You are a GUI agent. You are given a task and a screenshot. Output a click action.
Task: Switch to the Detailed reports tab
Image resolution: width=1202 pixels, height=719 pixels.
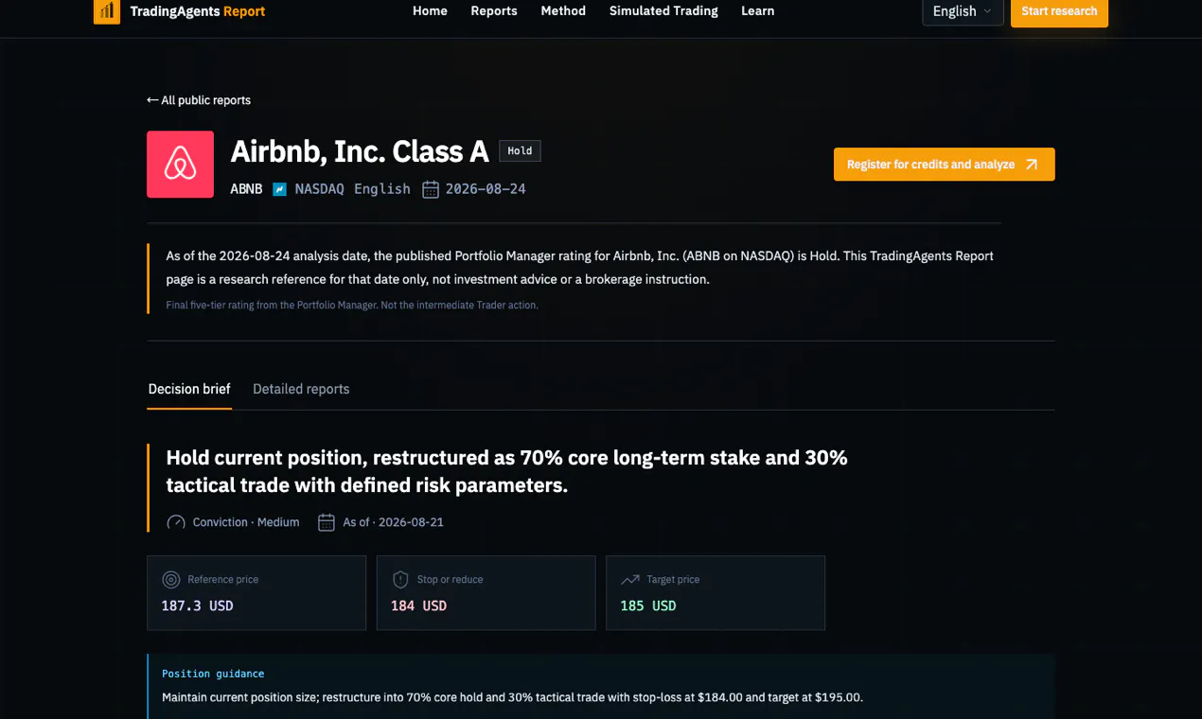301,389
